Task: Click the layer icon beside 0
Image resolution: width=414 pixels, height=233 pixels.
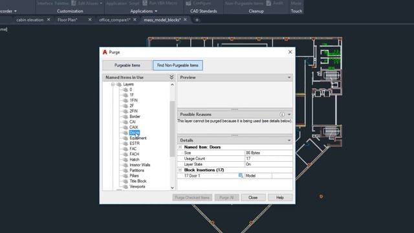Action: coord(125,89)
